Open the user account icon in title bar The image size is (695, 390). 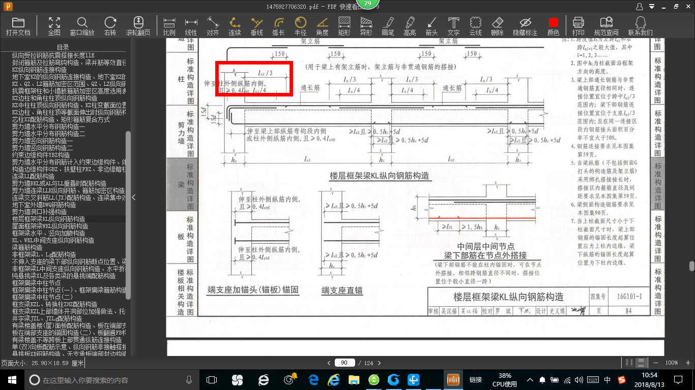click(640, 7)
